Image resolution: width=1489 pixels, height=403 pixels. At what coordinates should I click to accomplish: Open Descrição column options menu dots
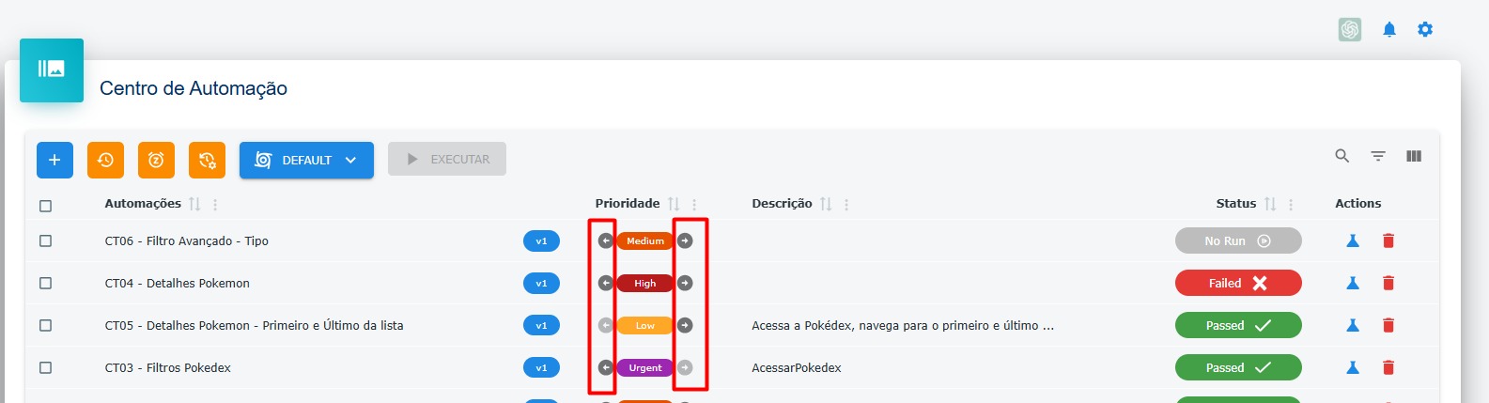(846, 204)
